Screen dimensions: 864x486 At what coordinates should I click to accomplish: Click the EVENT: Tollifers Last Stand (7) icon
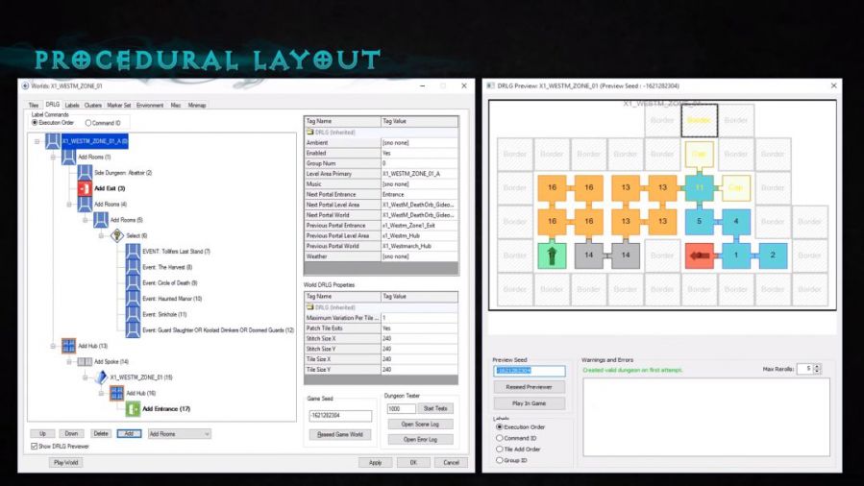133,251
